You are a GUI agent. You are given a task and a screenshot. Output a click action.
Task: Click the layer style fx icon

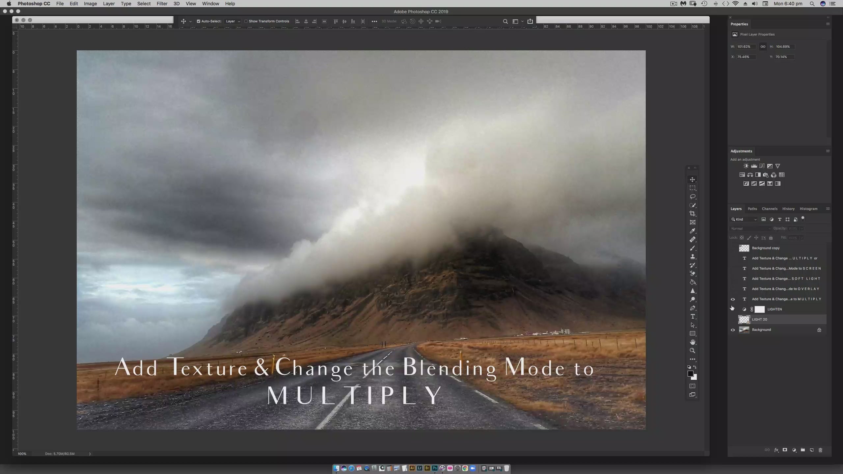pos(776,450)
